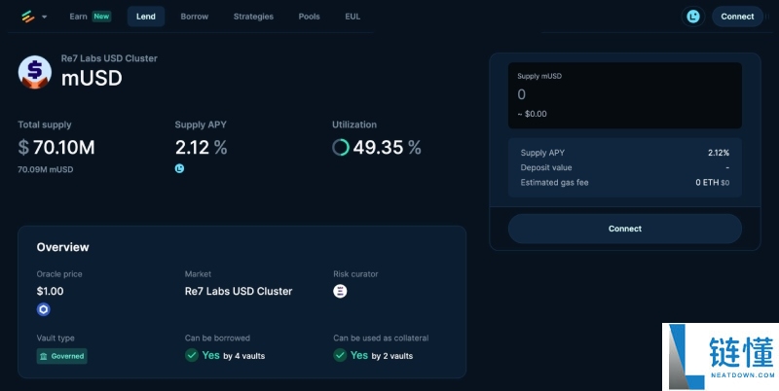Click the risk curator icon
This screenshot has width=779, height=391.
coord(340,291)
